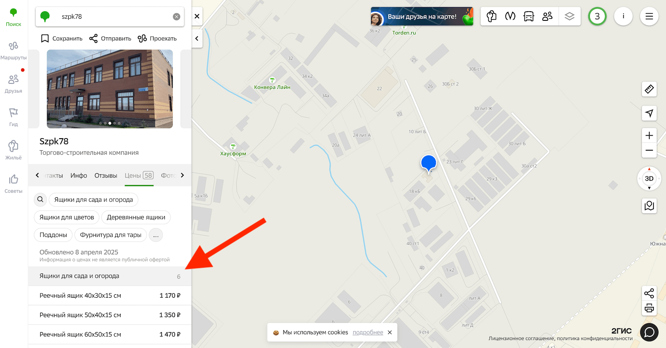Toggle public transport layer in toolbar

pos(529,16)
